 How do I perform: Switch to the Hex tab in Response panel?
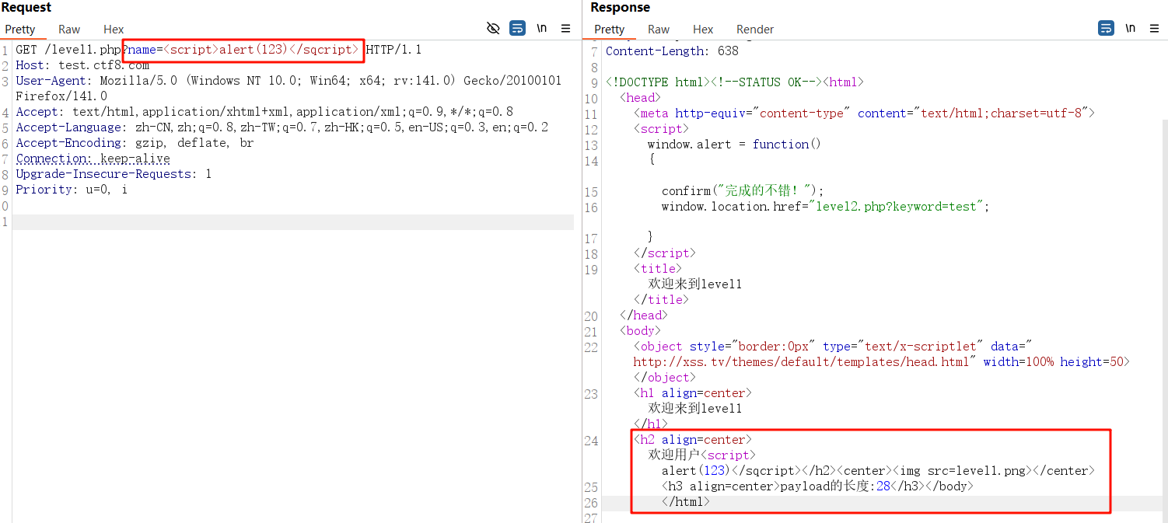(x=703, y=30)
